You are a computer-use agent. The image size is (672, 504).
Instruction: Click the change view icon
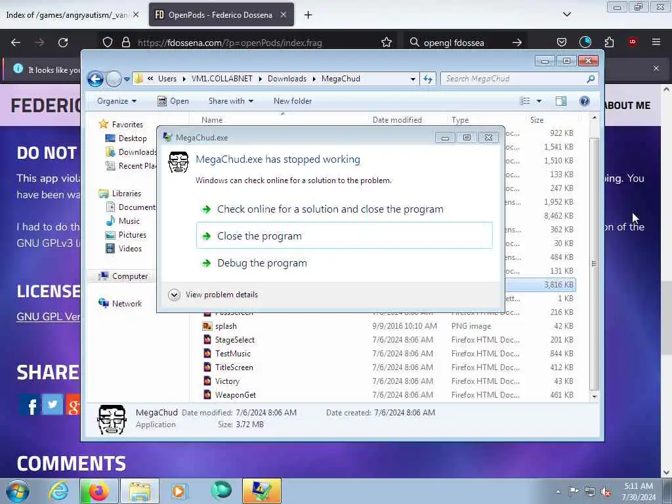coord(524,101)
